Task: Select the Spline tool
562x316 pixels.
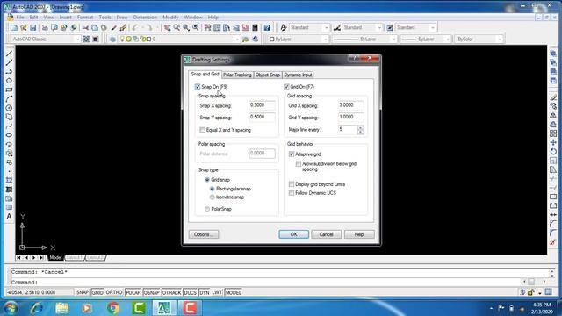Action: (x=10, y=126)
